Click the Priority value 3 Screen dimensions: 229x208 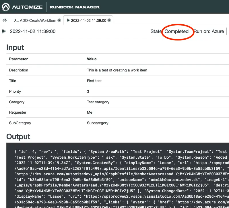point(88,92)
